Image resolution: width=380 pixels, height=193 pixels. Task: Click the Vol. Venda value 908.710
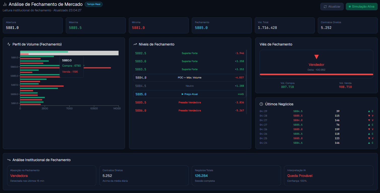(x=345, y=87)
